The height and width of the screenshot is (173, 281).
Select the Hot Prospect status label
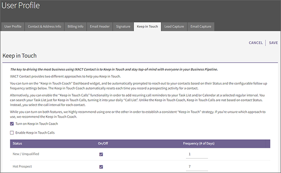(22, 167)
